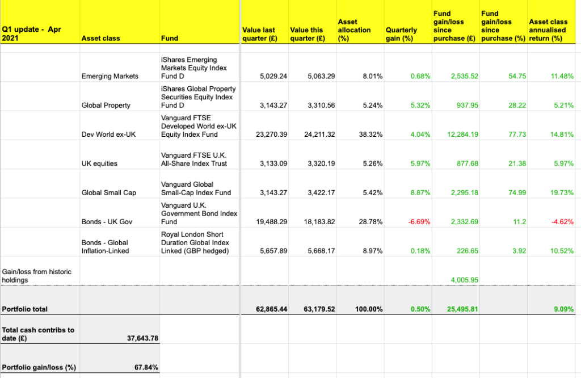Click the iShares Emerging Markets Equity Index Fund cell
Screen dimensions: 581x378
pos(199,67)
